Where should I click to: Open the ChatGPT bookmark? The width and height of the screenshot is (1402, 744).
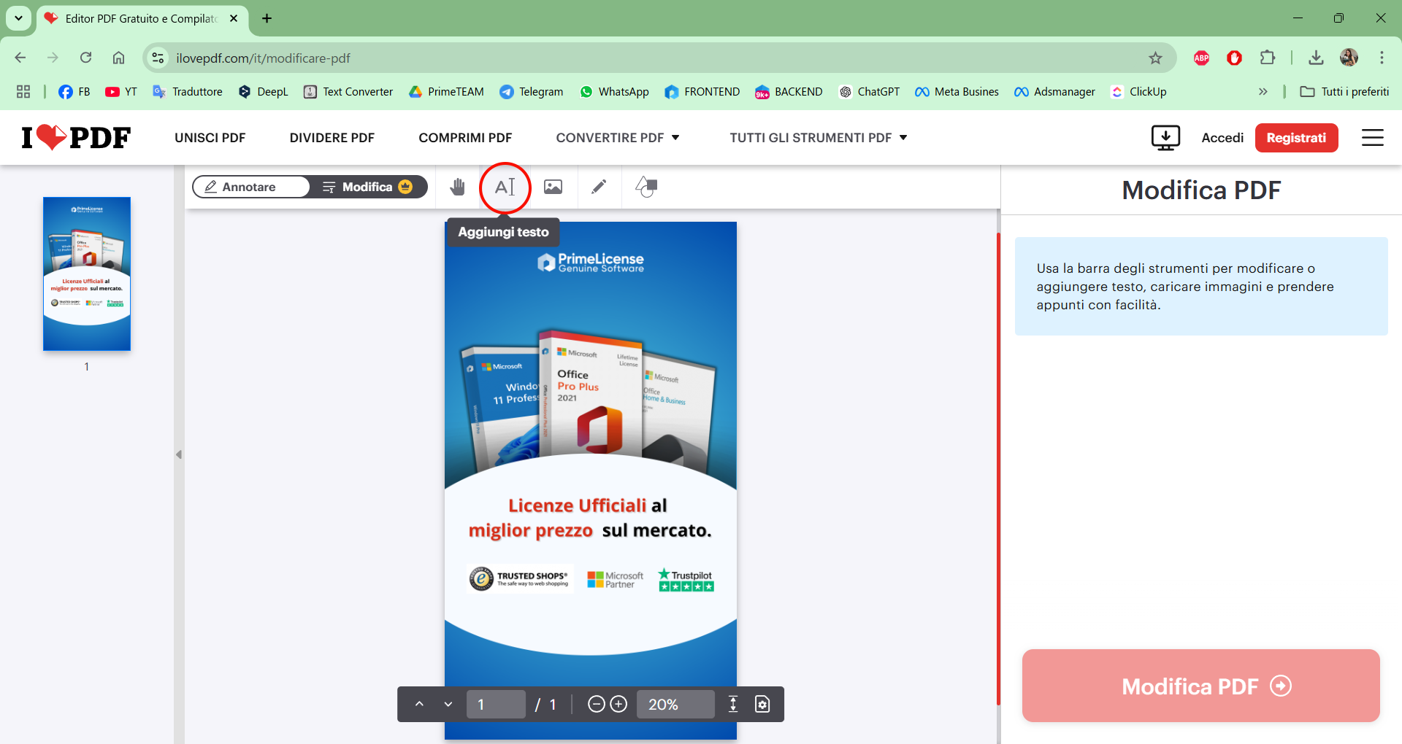tap(870, 92)
